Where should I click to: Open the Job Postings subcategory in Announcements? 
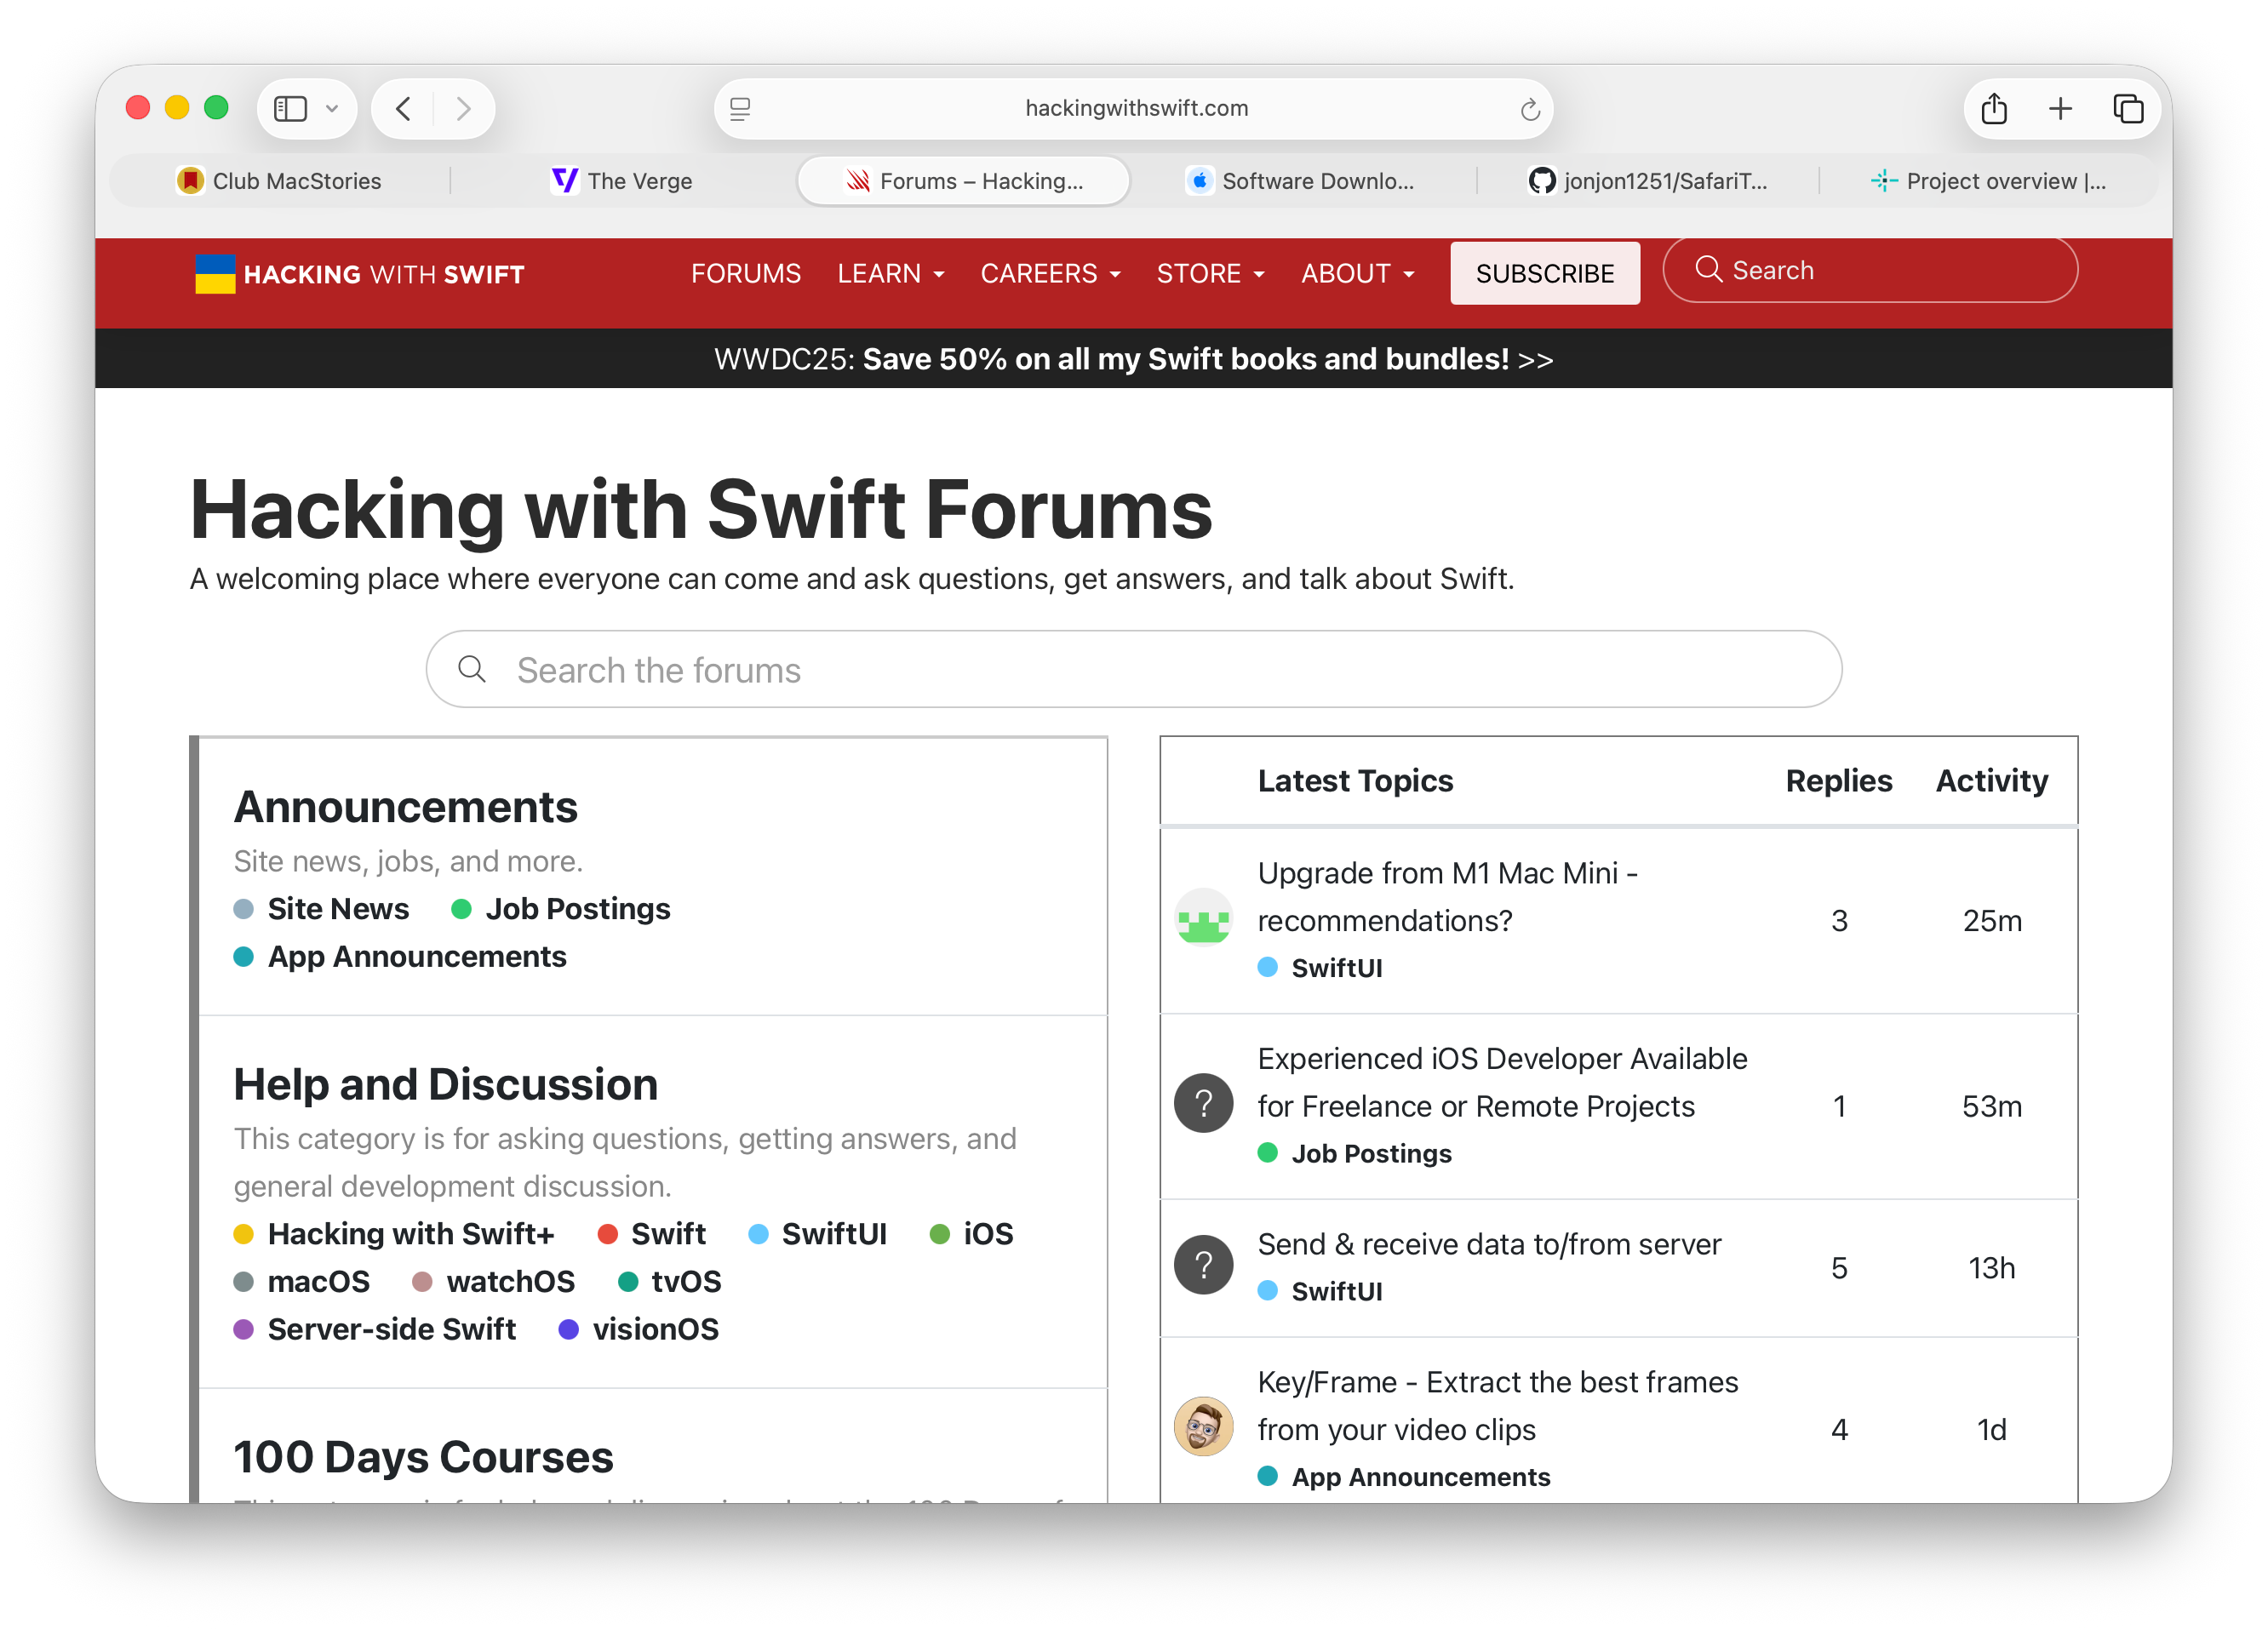[578, 908]
